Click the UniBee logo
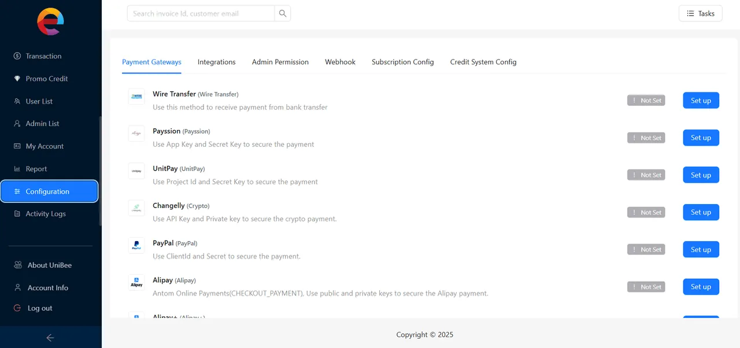This screenshot has height=348, width=740. click(x=50, y=21)
